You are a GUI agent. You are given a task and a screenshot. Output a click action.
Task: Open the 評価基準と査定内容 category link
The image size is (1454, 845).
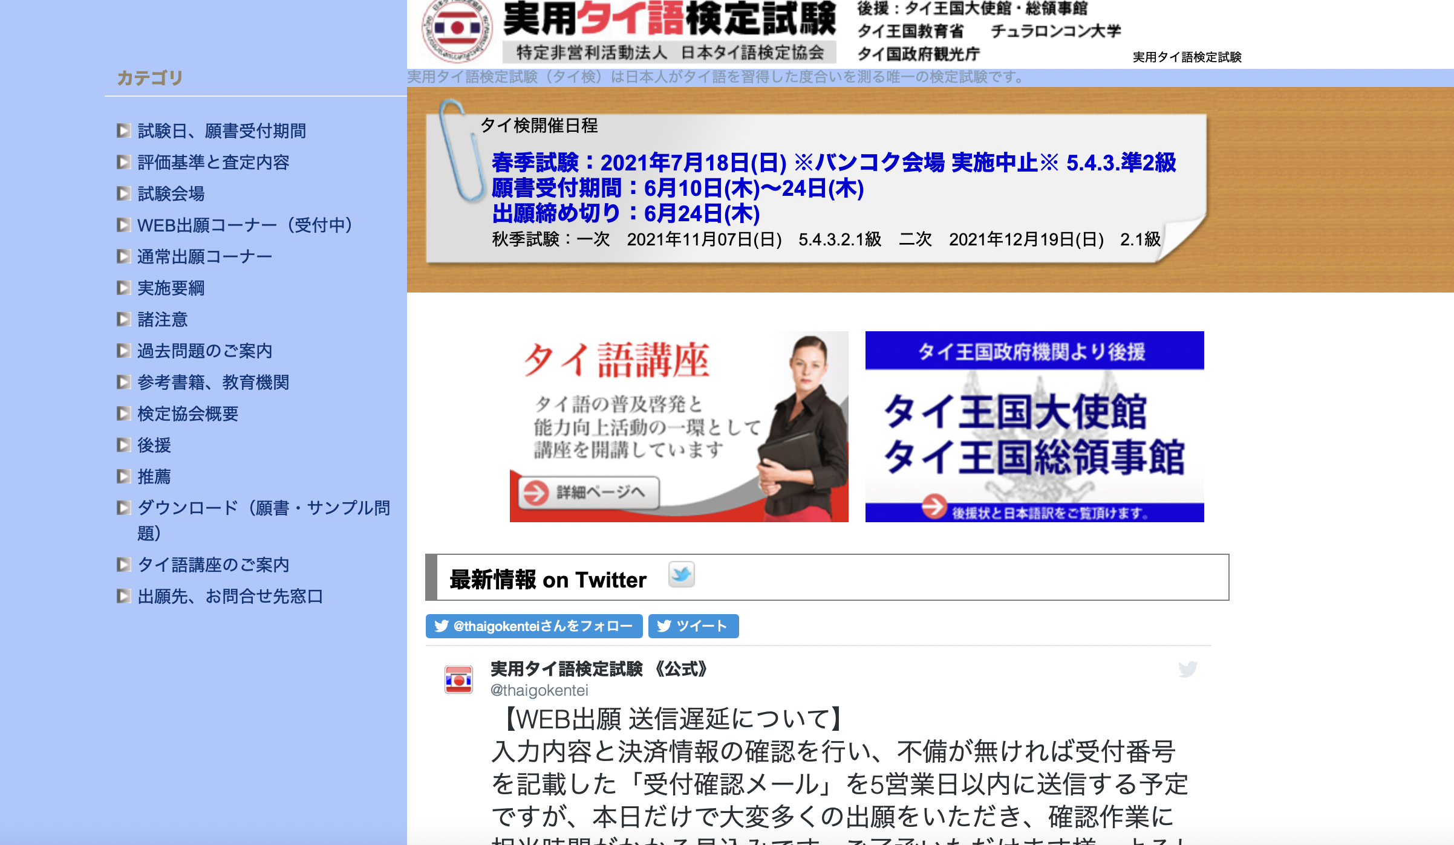pos(213,162)
